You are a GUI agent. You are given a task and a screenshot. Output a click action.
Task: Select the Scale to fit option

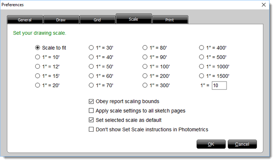click(x=37, y=48)
